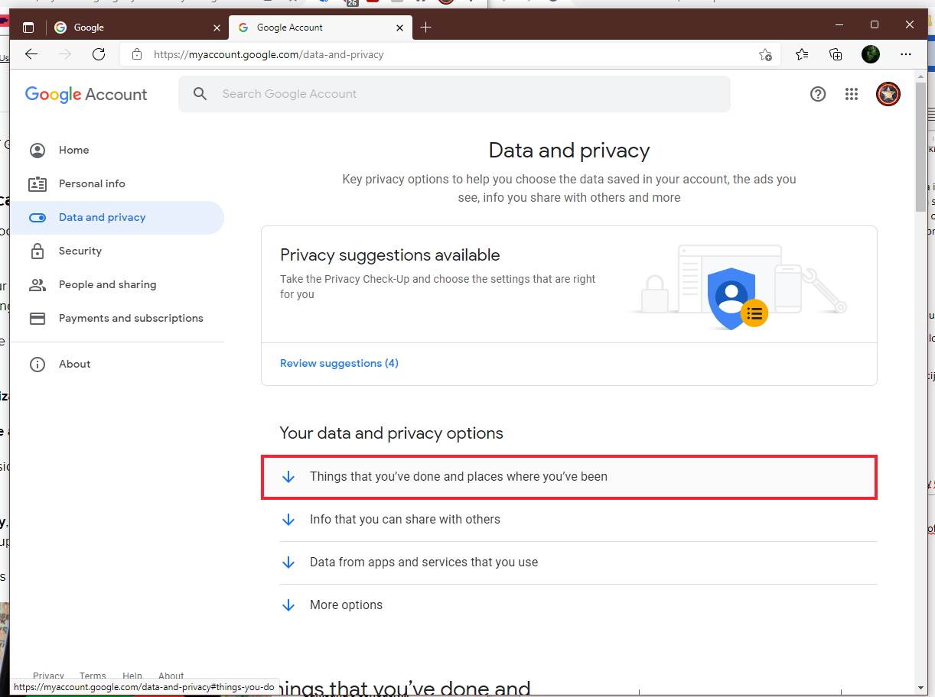Click the account profile avatar
This screenshot has height=697, width=935.
pos(888,94)
